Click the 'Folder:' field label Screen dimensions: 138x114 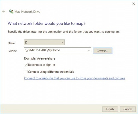click(12, 51)
